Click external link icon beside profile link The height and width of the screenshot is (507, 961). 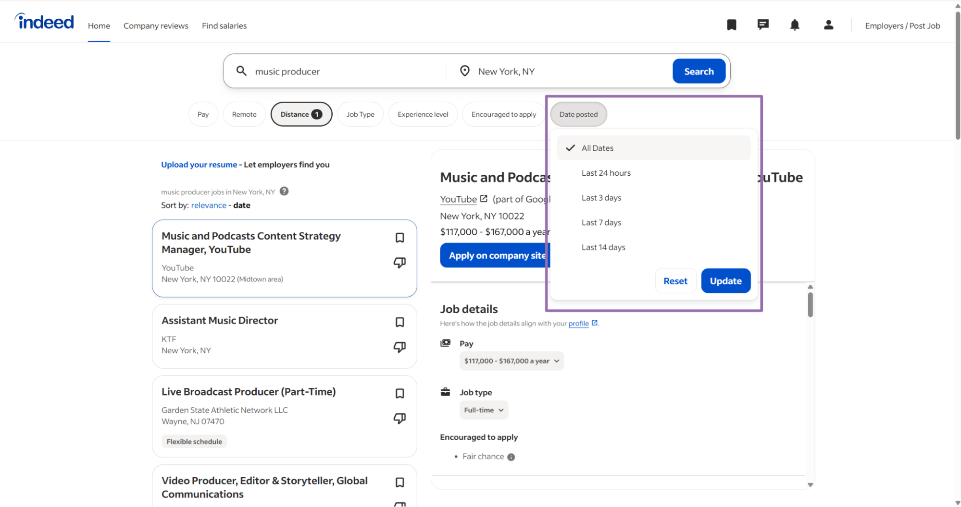tap(595, 323)
